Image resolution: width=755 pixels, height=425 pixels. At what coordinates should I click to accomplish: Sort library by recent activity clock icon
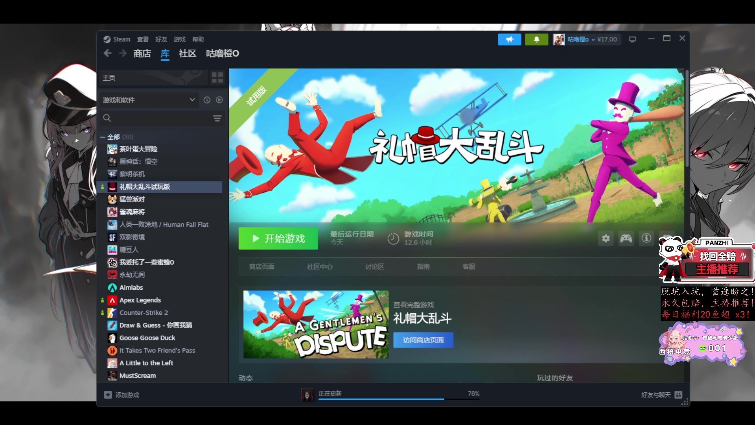[207, 100]
